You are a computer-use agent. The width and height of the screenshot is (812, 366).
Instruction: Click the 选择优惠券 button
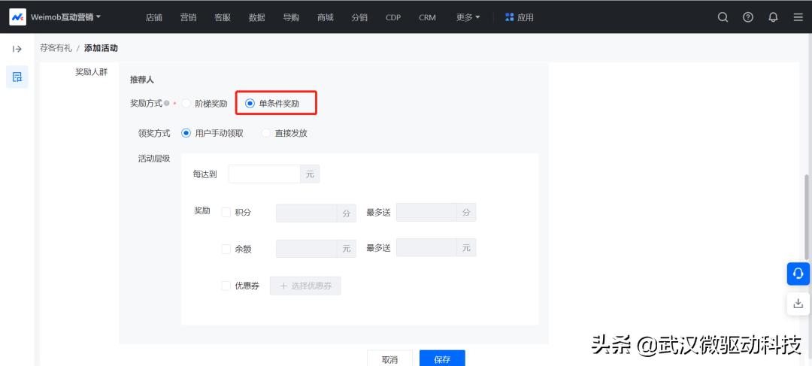[x=305, y=286]
